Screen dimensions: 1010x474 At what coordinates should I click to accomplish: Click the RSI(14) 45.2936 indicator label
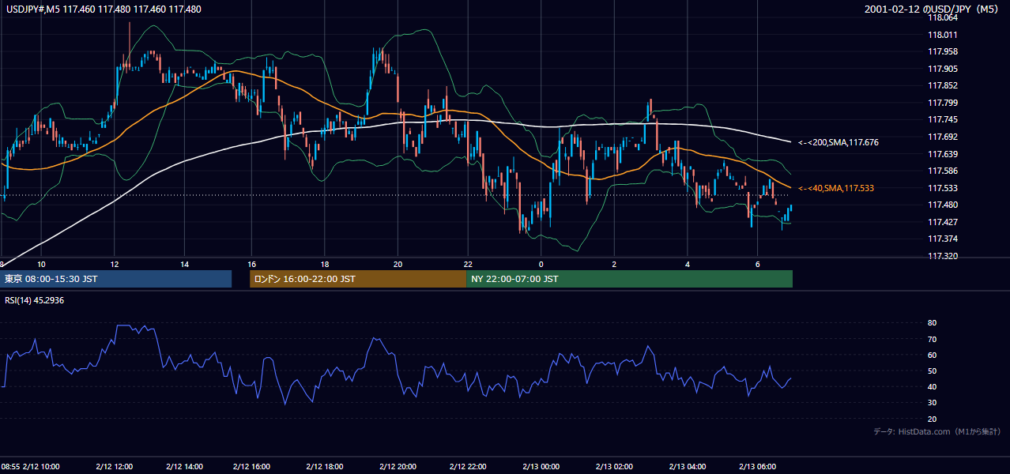pyautogui.click(x=34, y=300)
